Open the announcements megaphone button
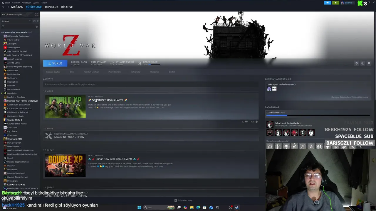This screenshot has height=211, width=376. click(x=328, y=3)
